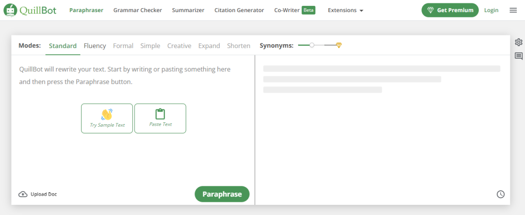Image resolution: width=525 pixels, height=215 pixels.
Task: Switch to Fluency mode
Action: 95,46
